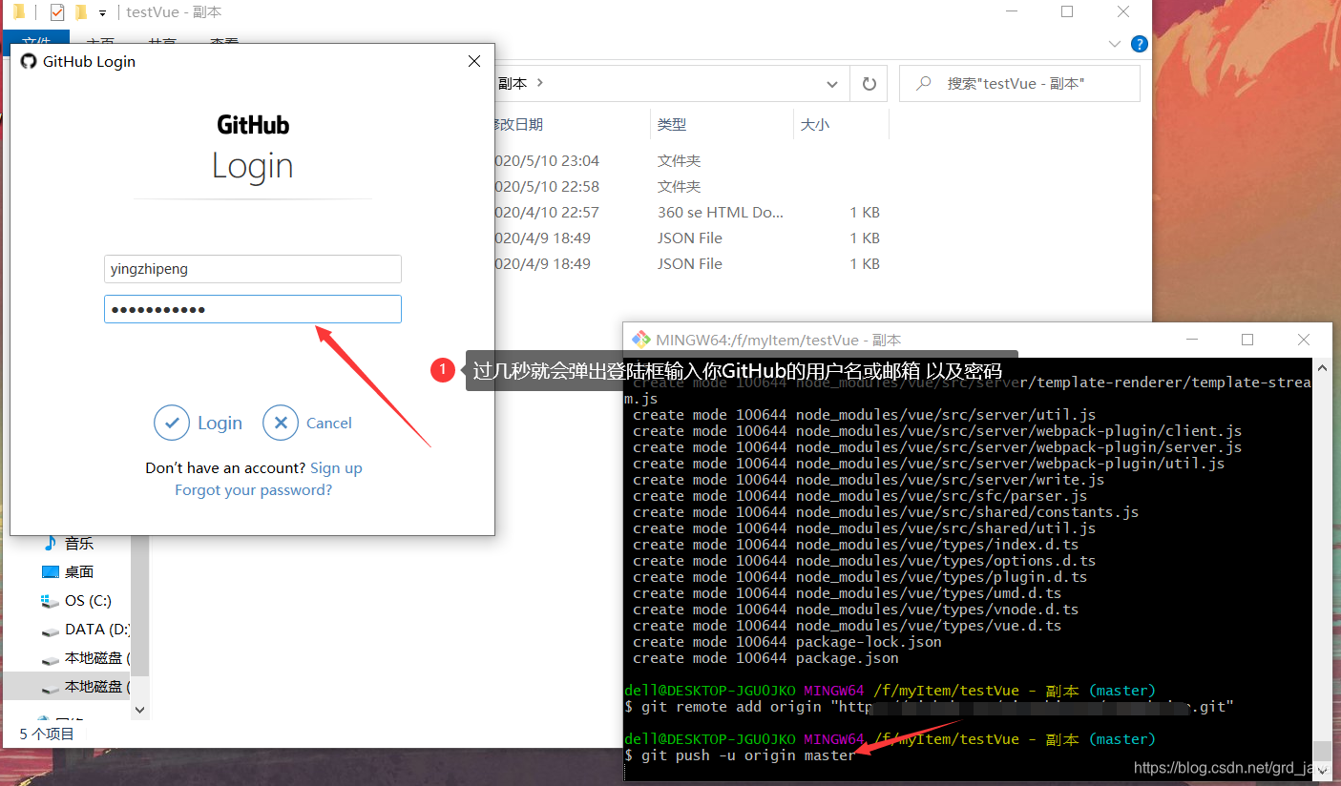The image size is (1341, 786).
Task: Click the quick access new folder icon
Action: click(81, 12)
